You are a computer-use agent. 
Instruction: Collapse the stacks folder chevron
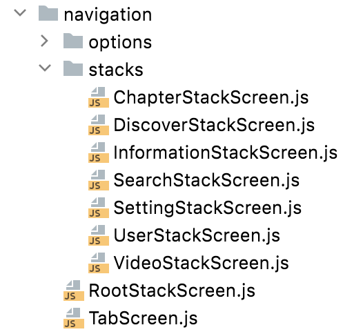point(45,68)
